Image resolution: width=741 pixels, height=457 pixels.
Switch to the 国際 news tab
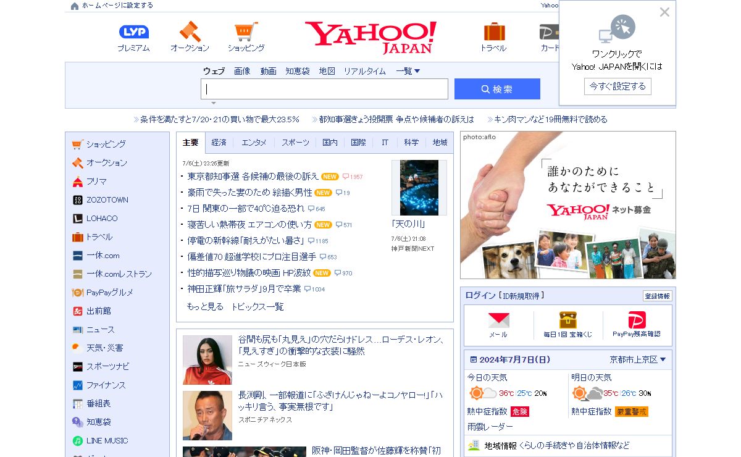pos(358,143)
